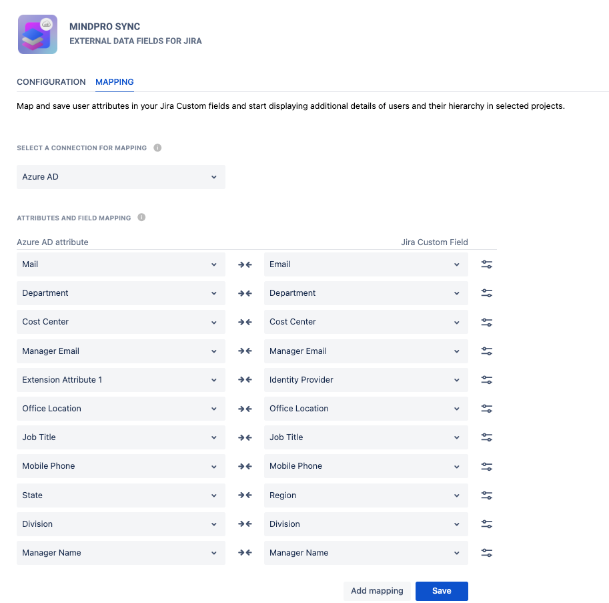Screen dimensions: 609x603
Task: Open the Azure AD connection dropdown
Action: [x=121, y=177]
